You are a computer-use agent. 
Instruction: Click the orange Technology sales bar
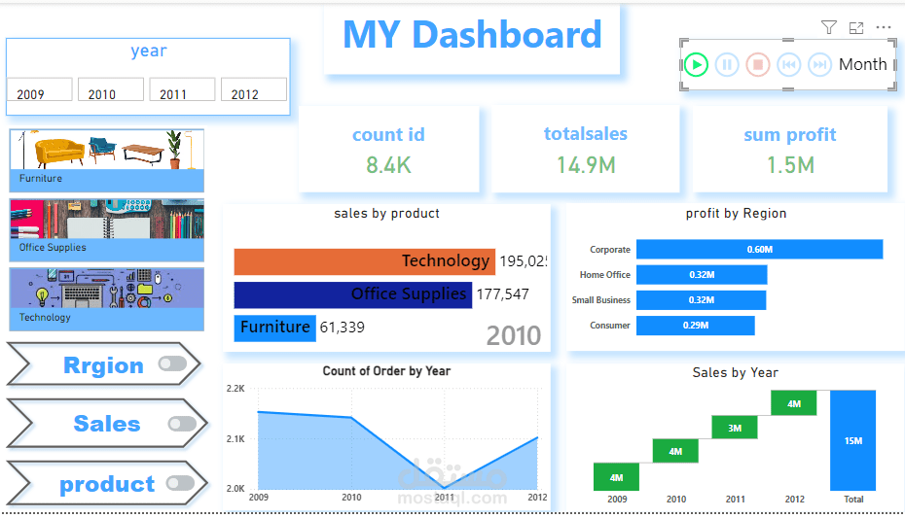(365, 261)
